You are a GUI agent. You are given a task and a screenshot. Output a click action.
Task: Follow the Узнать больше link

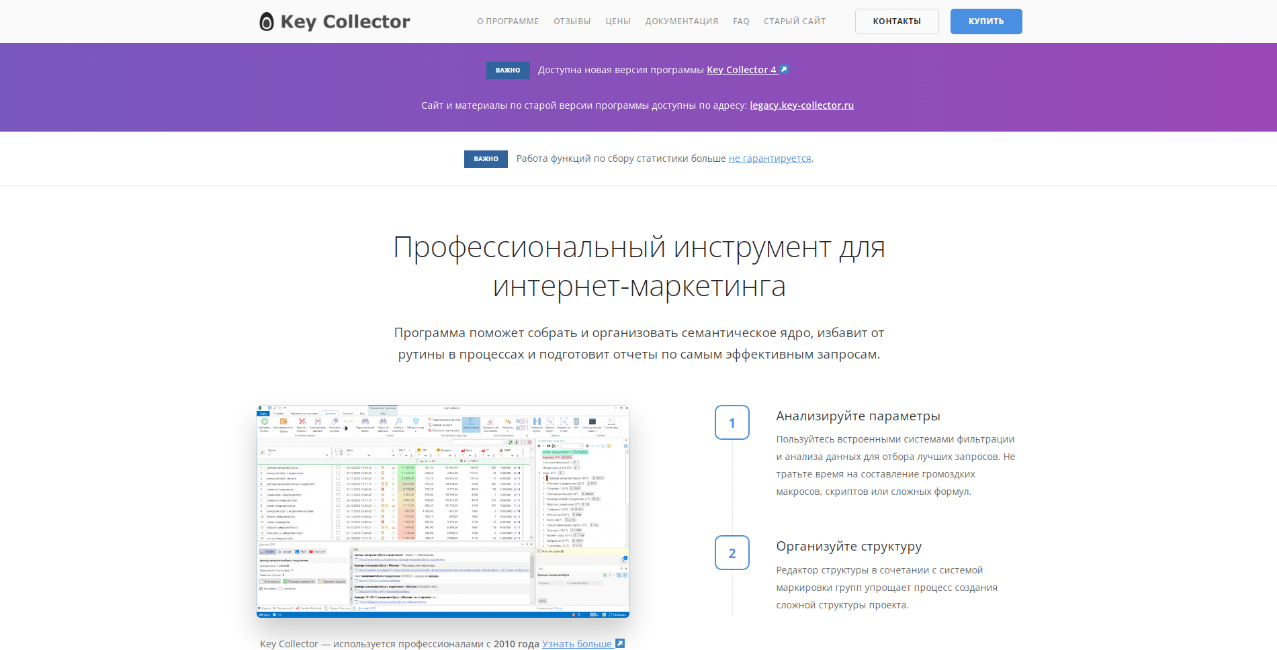point(577,644)
